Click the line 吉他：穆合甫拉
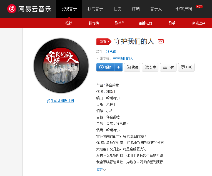 click(x=108, y=117)
